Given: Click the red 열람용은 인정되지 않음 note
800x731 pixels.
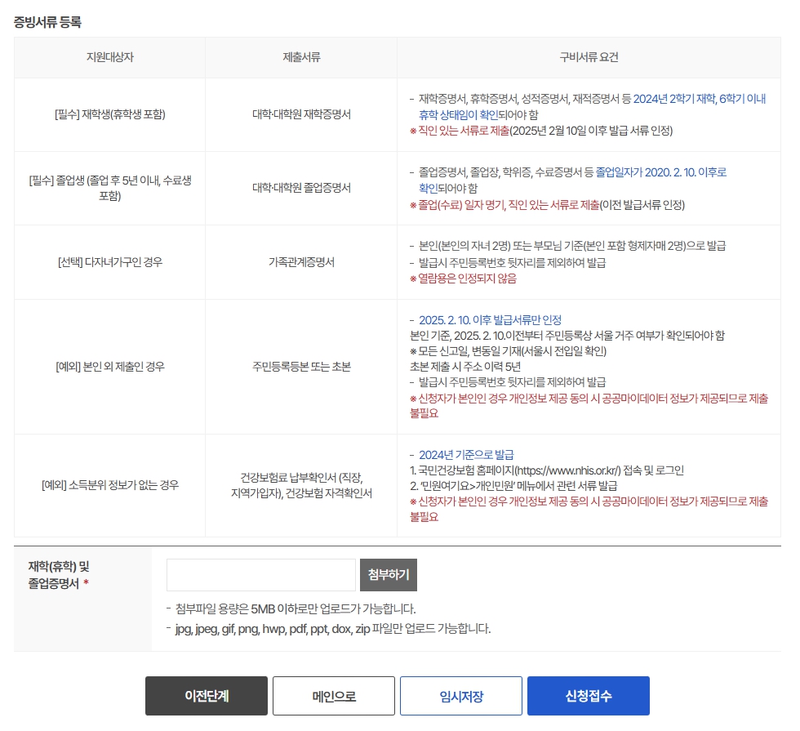Looking at the screenshot, I should click(464, 279).
